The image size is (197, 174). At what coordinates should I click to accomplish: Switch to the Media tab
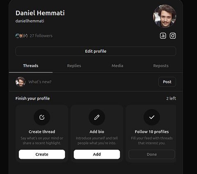pos(117,66)
